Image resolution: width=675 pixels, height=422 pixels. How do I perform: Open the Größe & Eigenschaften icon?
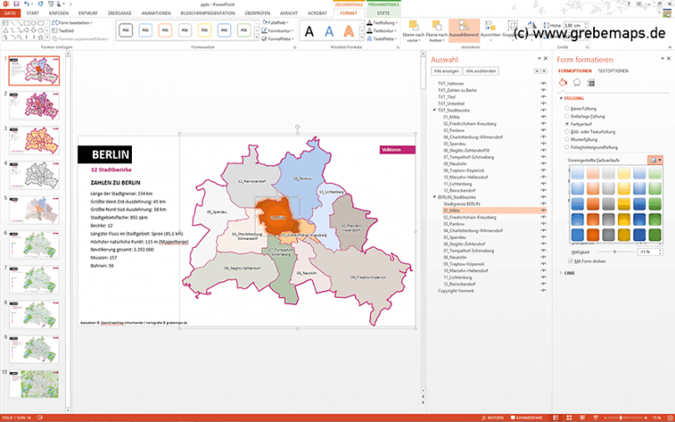tap(591, 83)
